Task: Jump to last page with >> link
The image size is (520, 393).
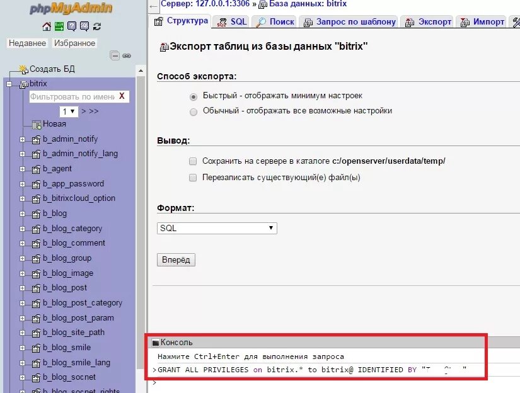Action: click(94, 111)
